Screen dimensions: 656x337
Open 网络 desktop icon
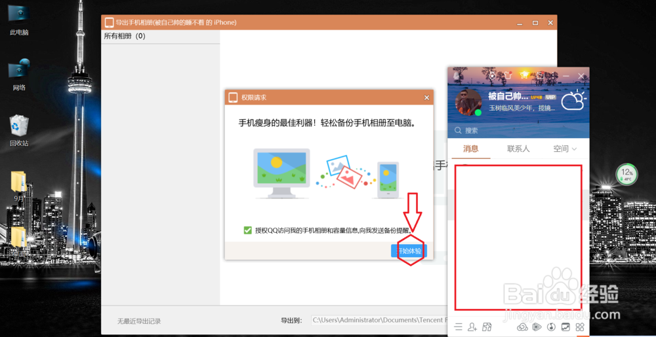(x=19, y=75)
